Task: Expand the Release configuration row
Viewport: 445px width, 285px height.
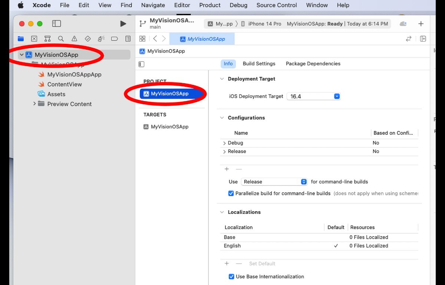Action: tap(224, 151)
